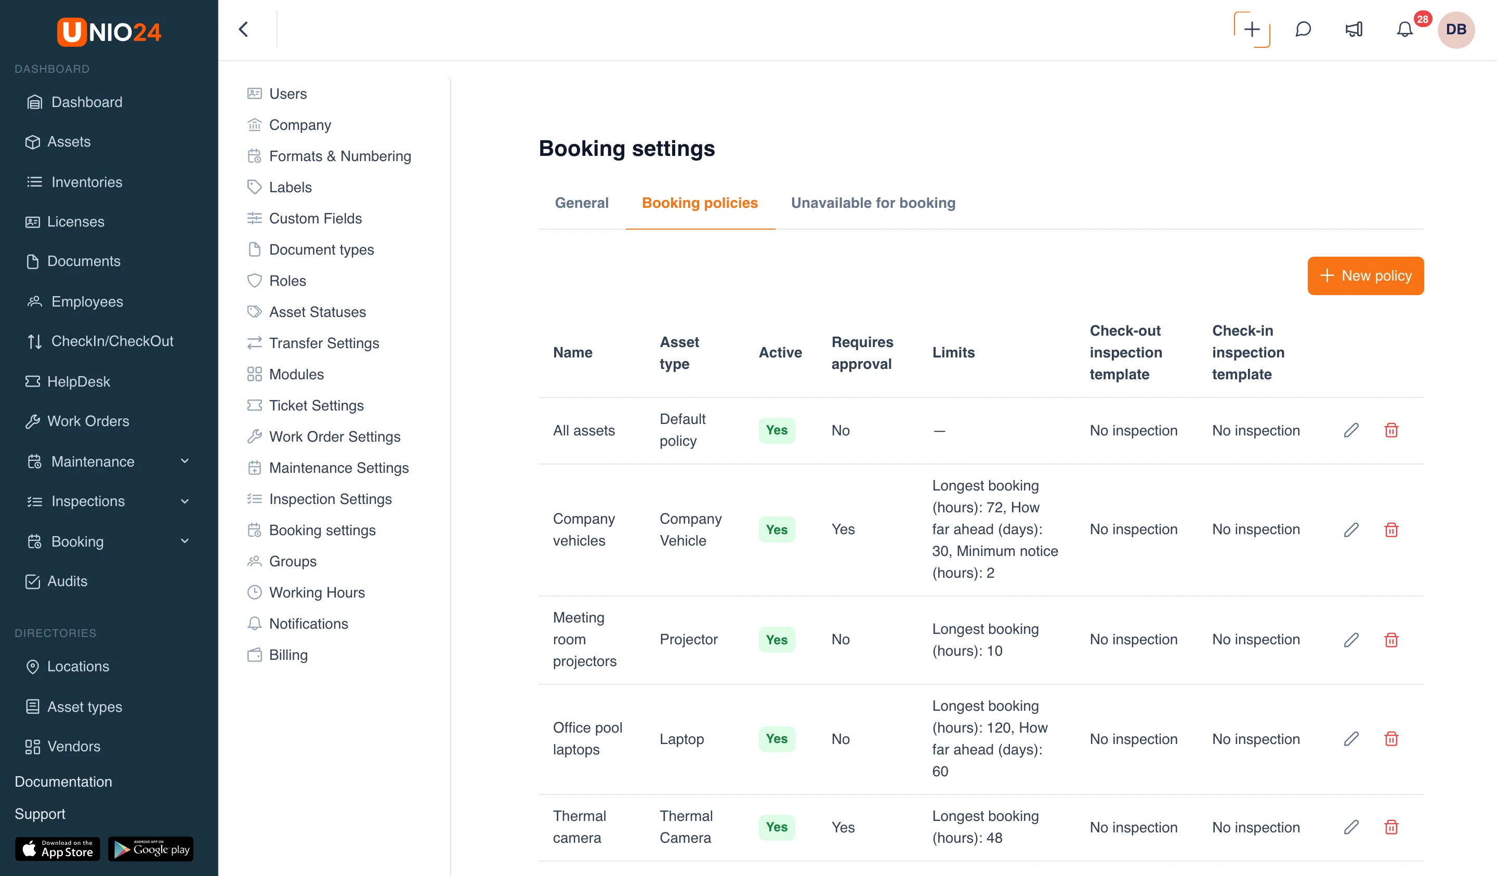Open the DB user avatar menu
The image size is (1497, 876).
[x=1456, y=30]
